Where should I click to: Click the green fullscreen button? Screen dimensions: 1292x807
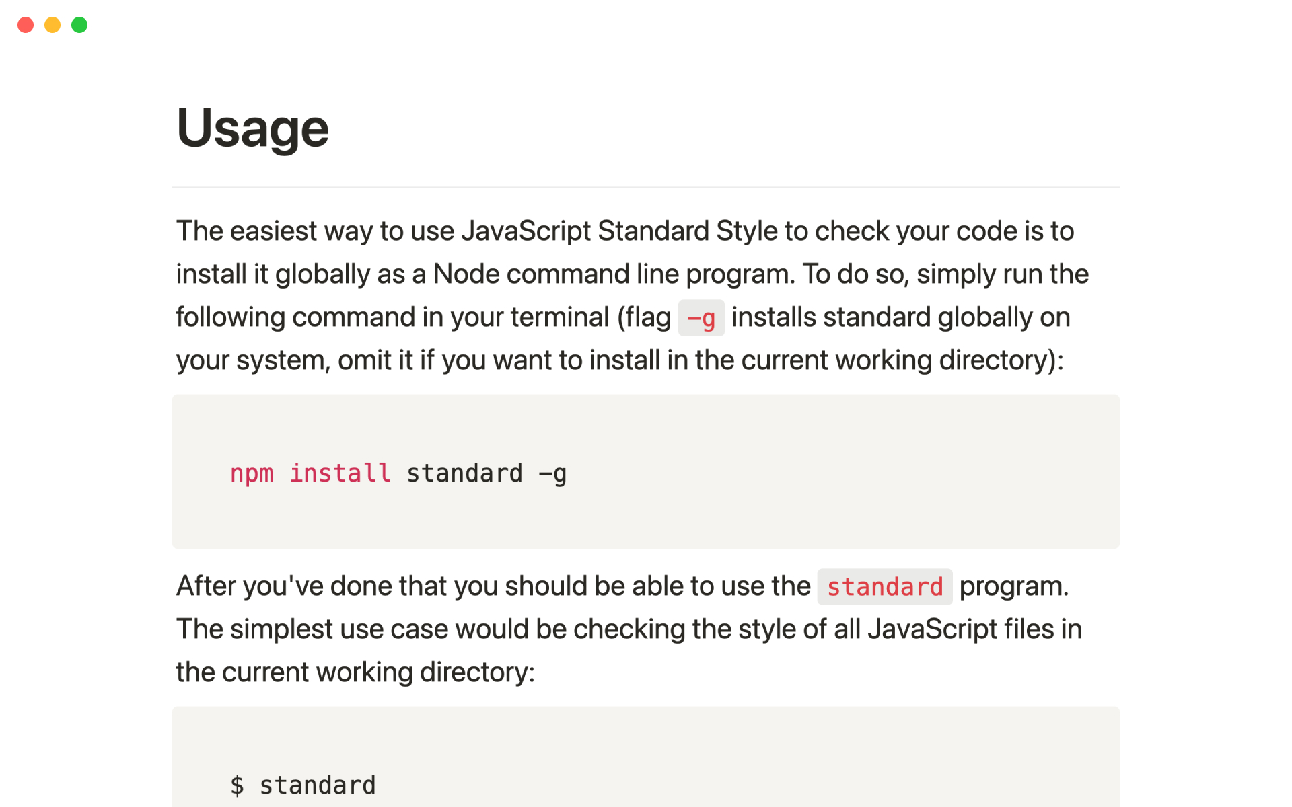(79, 25)
